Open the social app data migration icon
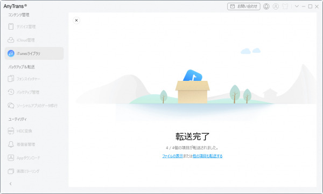 point(11,105)
